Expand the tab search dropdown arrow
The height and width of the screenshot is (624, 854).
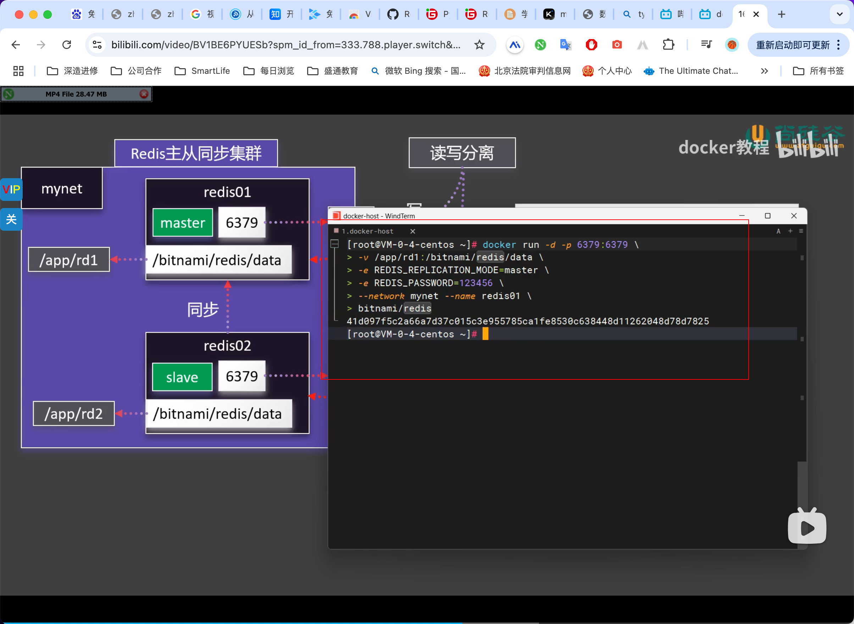[x=839, y=14]
